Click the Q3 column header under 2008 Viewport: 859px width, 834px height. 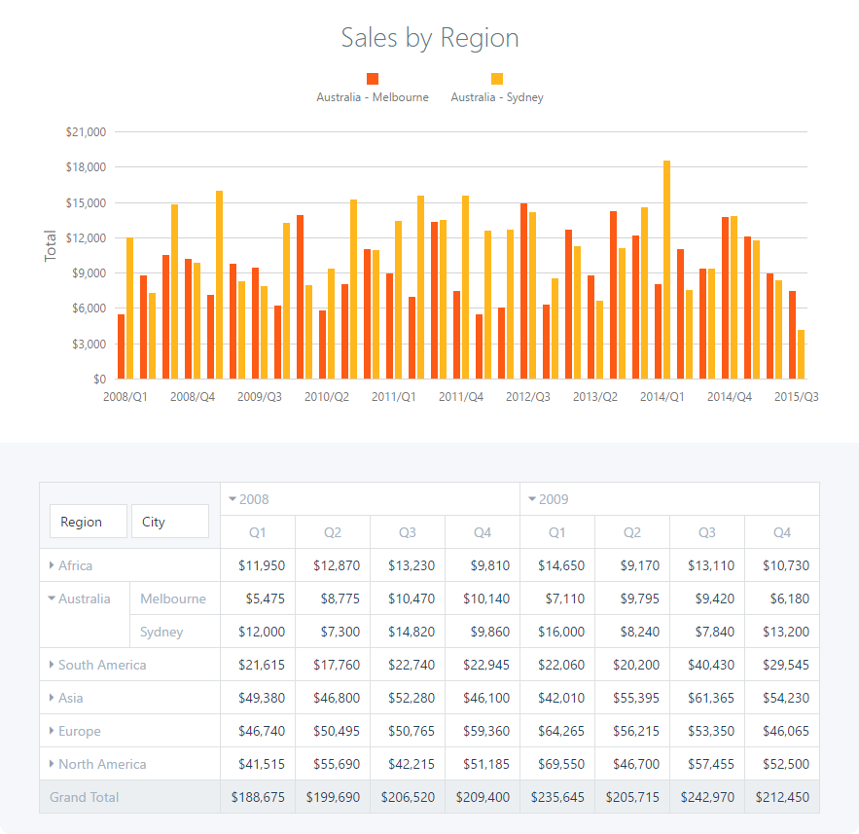coord(407,532)
